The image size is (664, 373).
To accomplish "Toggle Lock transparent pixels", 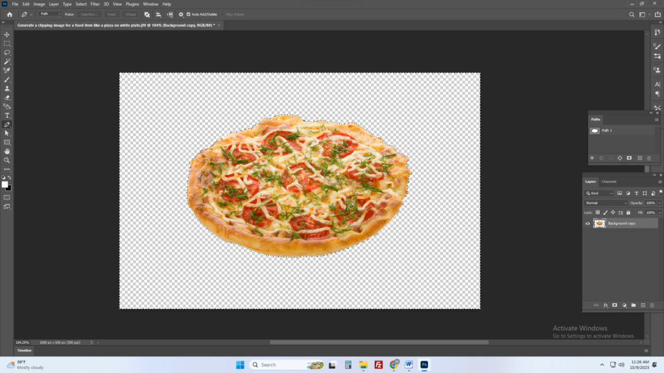I will point(597,212).
